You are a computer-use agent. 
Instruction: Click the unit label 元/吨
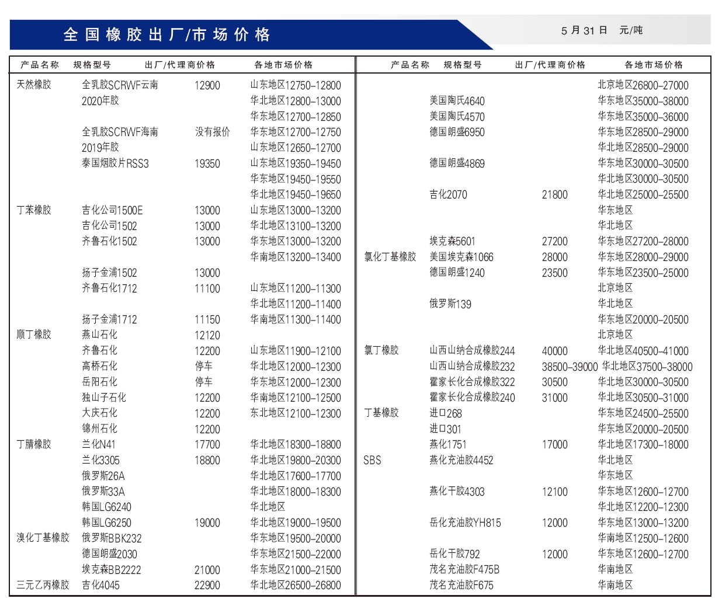tap(631, 30)
